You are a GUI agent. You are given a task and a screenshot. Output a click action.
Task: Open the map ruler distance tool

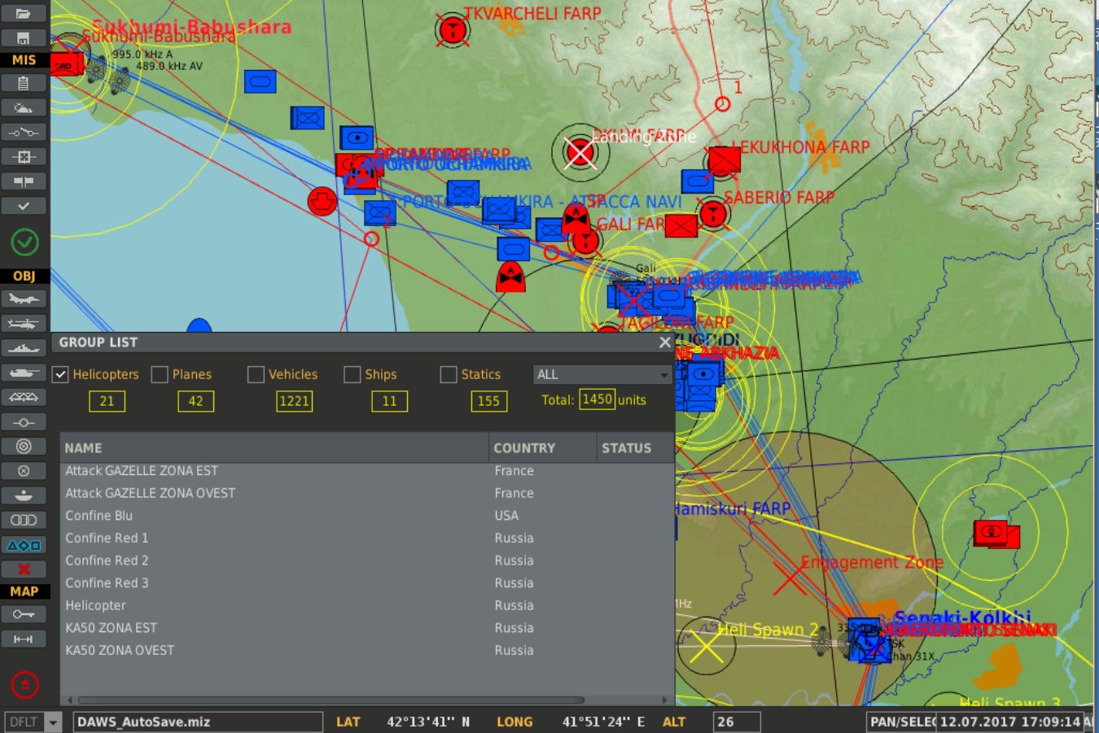point(24,639)
